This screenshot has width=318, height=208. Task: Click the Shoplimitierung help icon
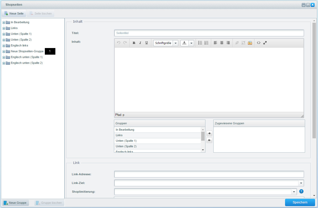301,192
